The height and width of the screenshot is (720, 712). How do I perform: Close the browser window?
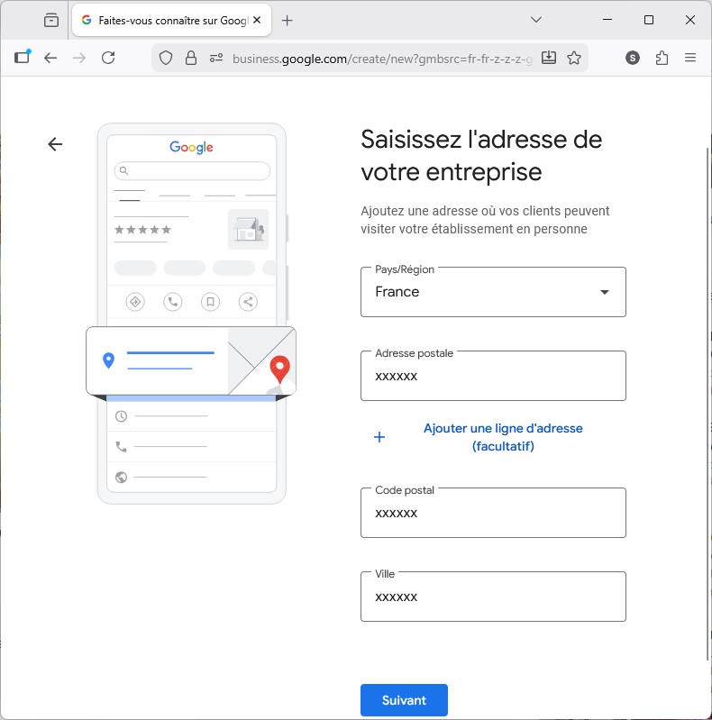click(x=690, y=20)
